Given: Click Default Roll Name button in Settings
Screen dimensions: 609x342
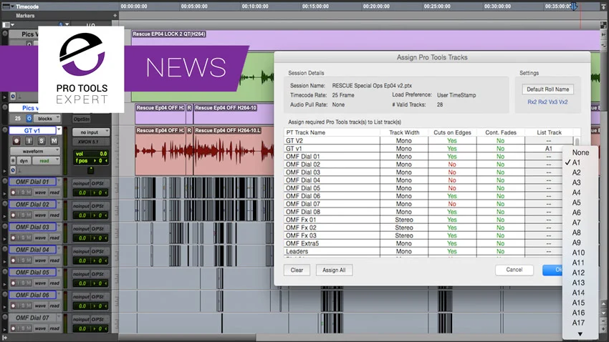Looking at the screenshot, I should [x=547, y=89].
